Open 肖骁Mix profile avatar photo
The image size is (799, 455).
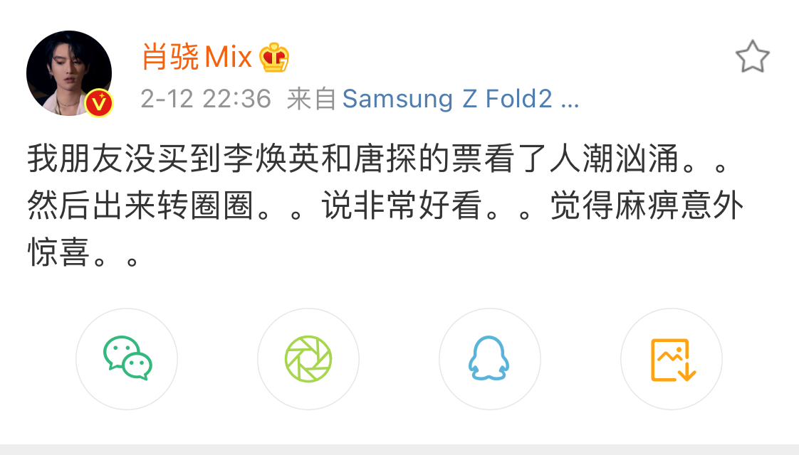pos(69,73)
